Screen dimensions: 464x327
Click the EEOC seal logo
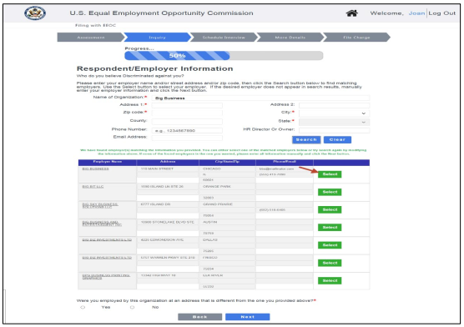pyautogui.click(x=35, y=13)
